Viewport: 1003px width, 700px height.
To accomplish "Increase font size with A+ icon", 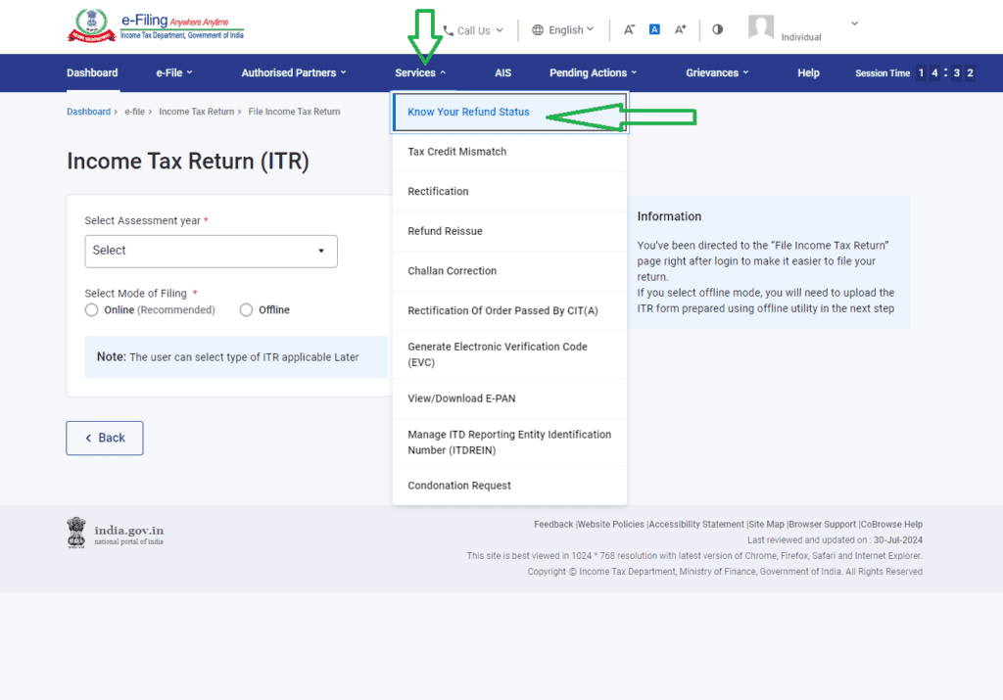I will [x=681, y=30].
